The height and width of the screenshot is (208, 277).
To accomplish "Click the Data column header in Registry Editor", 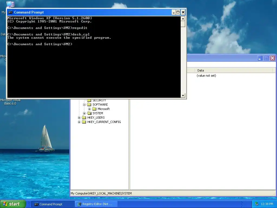I will pos(234,70).
